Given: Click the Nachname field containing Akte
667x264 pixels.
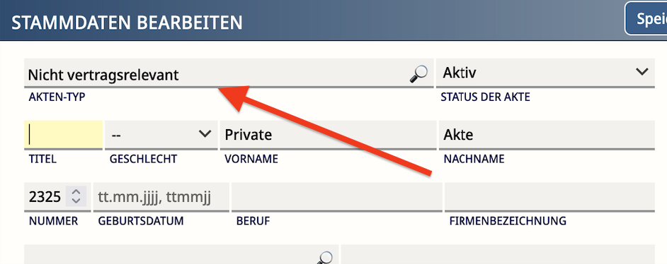Looking at the screenshot, I should click(x=547, y=134).
